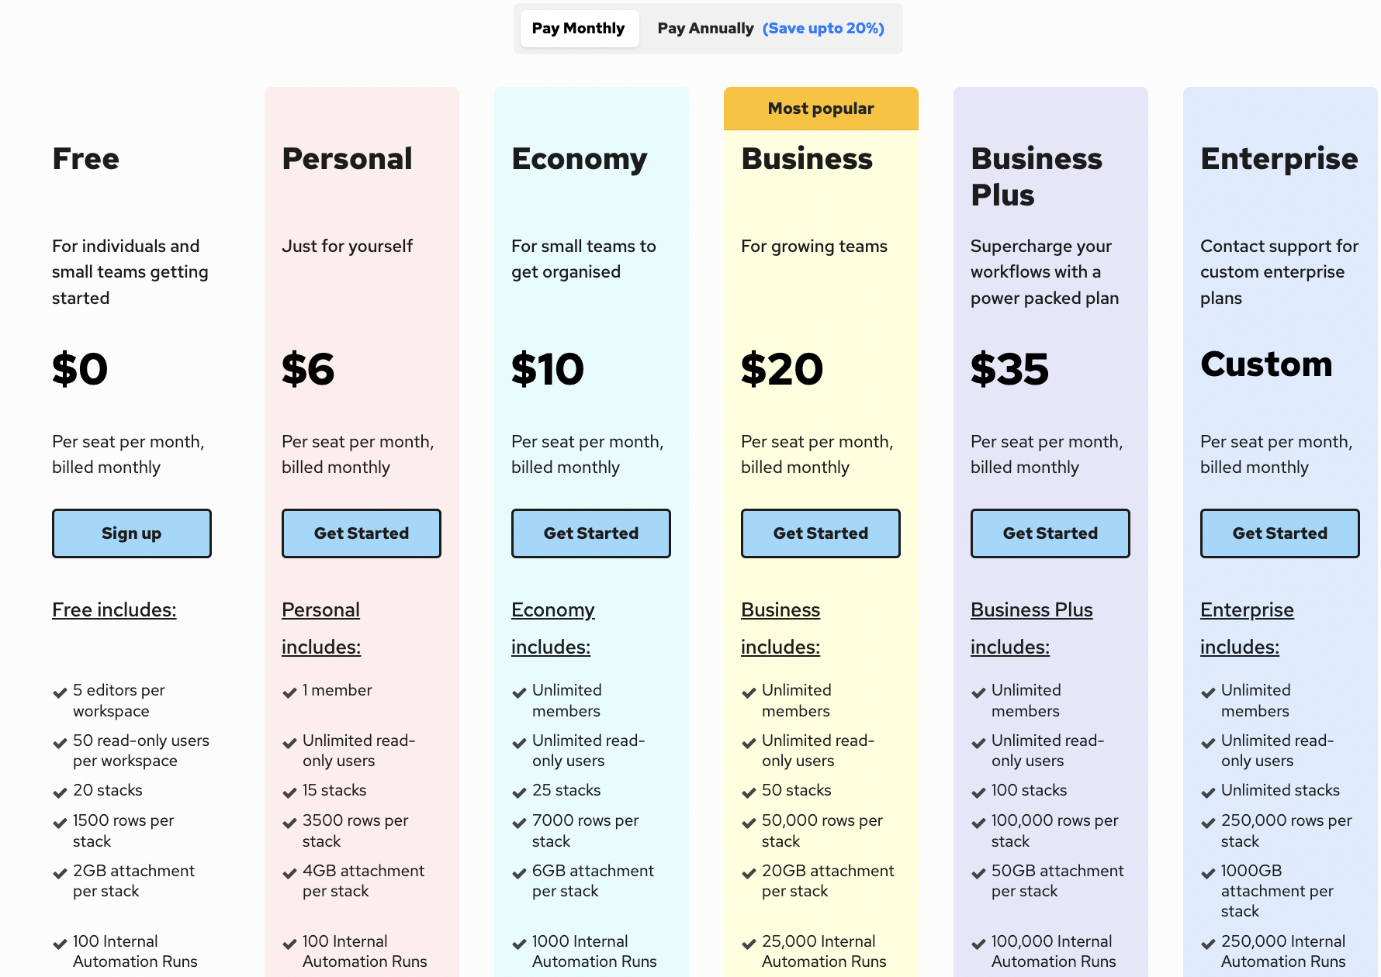Click the checkmark beside 5 editors per workspace

(x=59, y=691)
